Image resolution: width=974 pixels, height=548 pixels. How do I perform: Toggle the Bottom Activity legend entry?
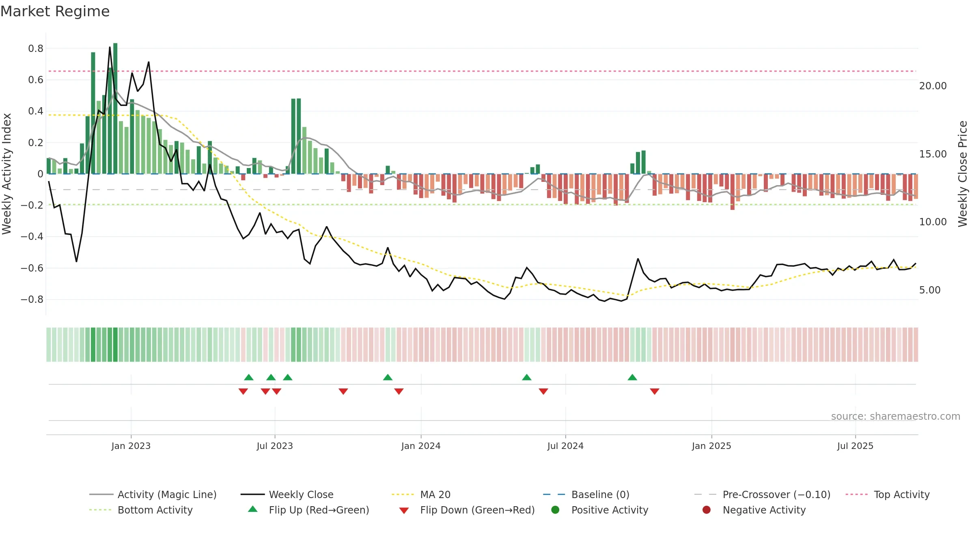[x=141, y=510]
